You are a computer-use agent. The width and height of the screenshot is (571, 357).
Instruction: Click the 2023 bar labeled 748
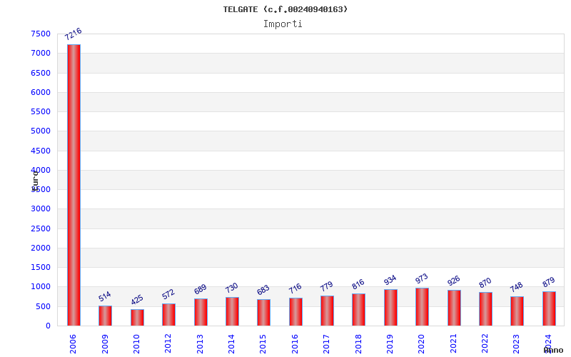tap(517, 311)
